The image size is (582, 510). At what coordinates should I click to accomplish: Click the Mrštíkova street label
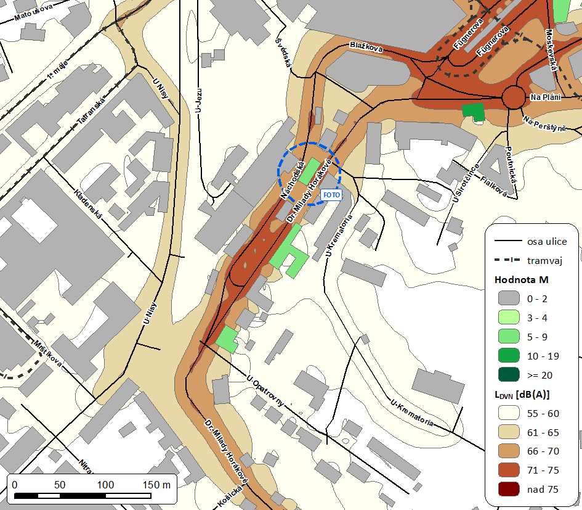[x=48, y=353]
